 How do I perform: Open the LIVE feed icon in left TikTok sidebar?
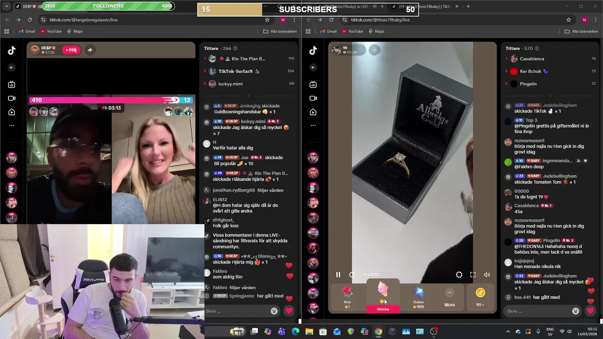(x=12, y=84)
